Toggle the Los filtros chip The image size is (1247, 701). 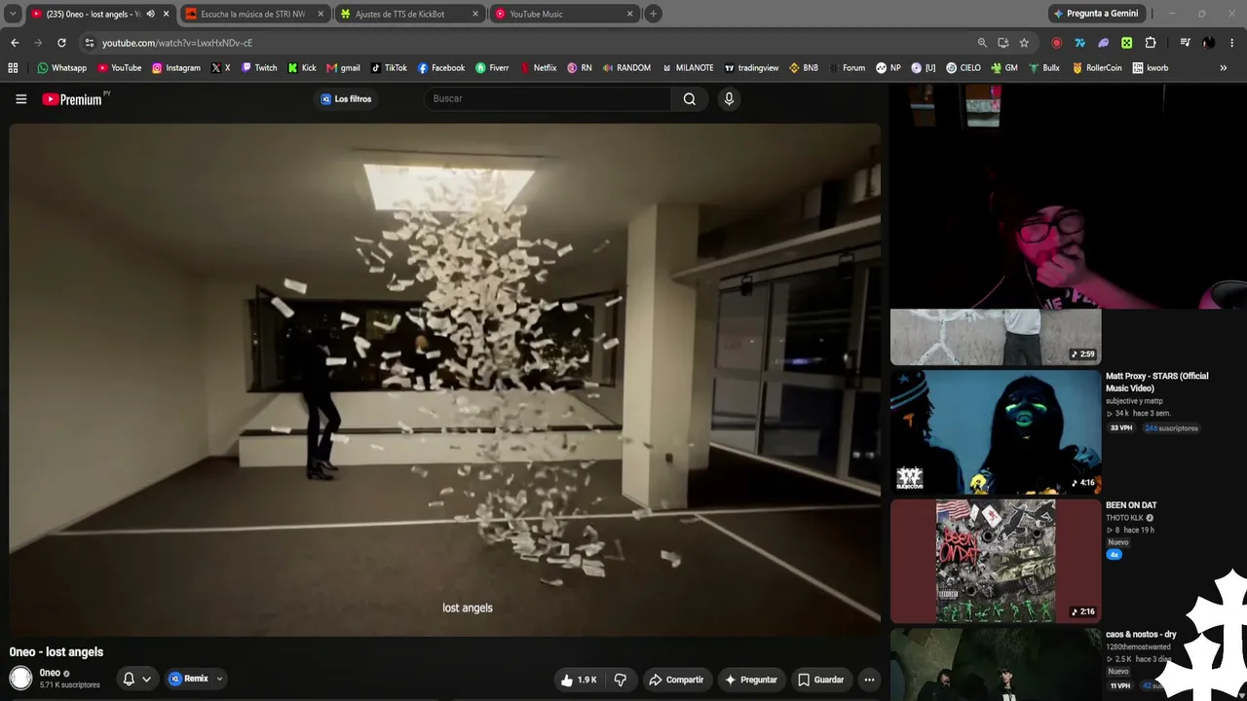click(346, 98)
